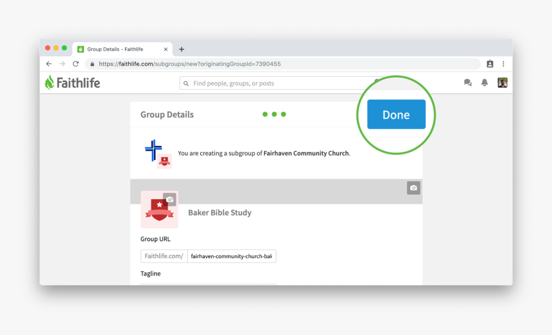Image resolution: width=552 pixels, height=335 pixels.
Task: Reload the page with the refresh icon
Action: [76, 64]
